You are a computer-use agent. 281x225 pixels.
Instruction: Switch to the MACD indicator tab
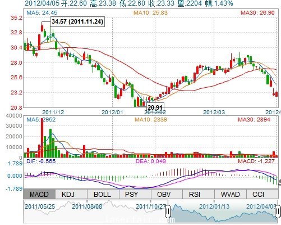click(39, 194)
